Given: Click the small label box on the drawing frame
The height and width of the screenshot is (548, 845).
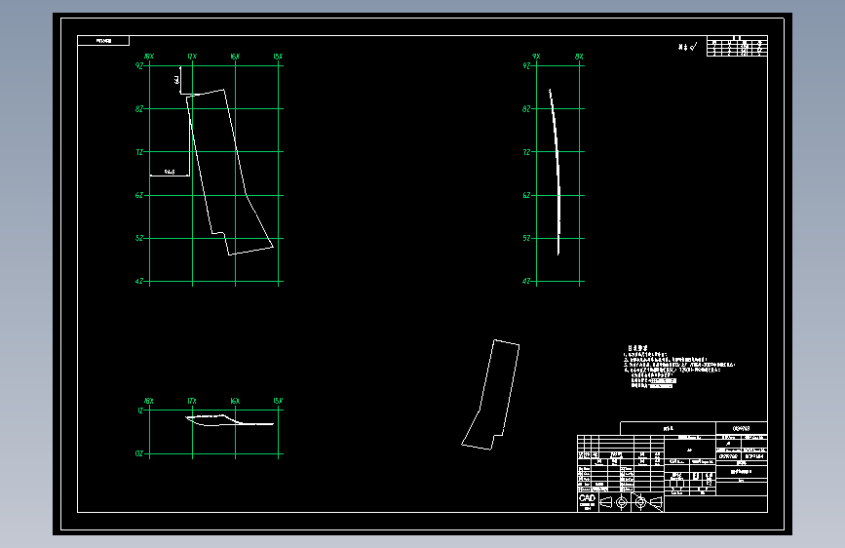Looking at the screenshot, I should [103, 40].
